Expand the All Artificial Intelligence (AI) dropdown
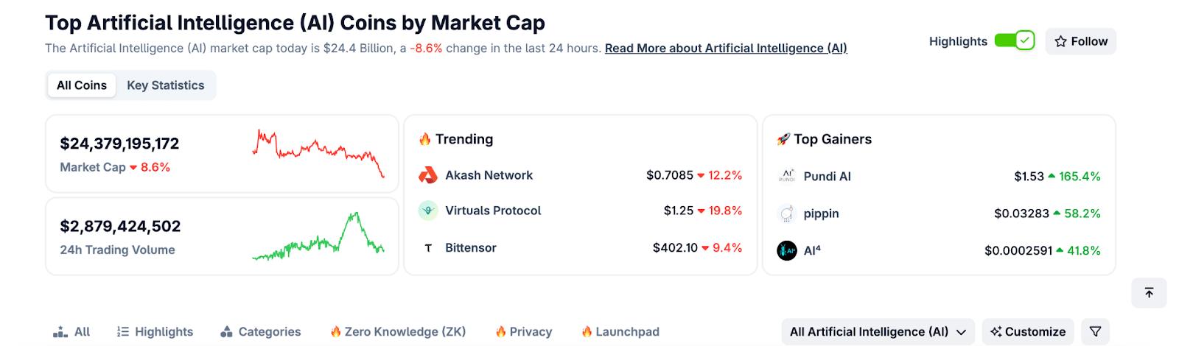1179x346 pixels. tap(878, 332)
